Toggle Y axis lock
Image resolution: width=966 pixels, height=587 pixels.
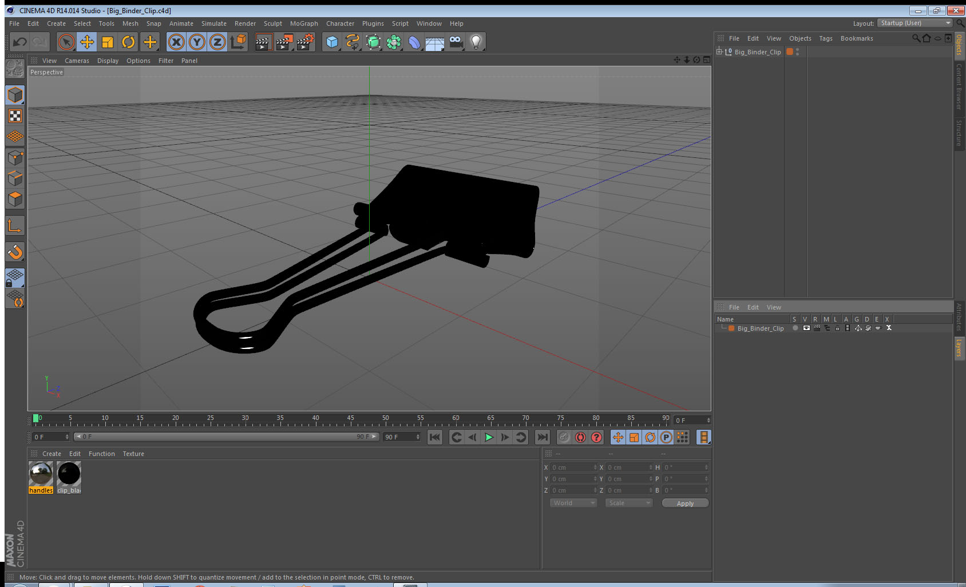(x=197, y=42)
